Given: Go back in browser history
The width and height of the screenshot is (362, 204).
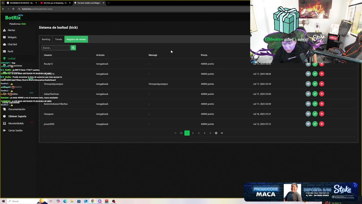Looking at the screenshot, I should coord(3,9).
